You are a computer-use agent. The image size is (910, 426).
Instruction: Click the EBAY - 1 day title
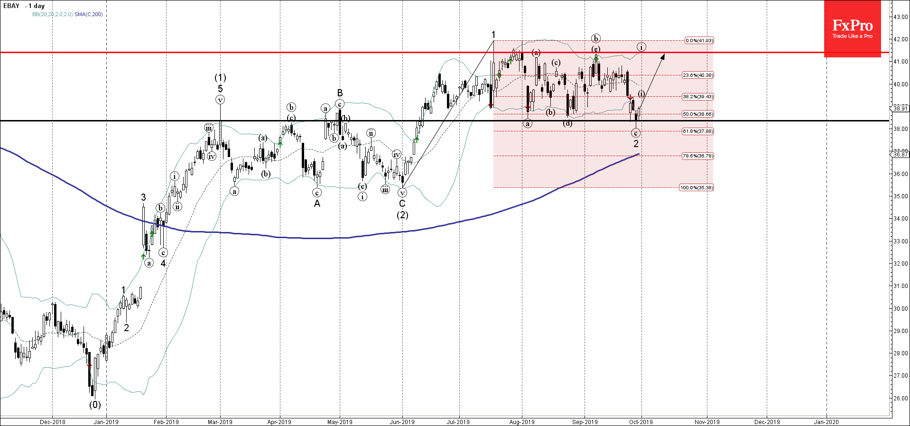coord(24,6)
